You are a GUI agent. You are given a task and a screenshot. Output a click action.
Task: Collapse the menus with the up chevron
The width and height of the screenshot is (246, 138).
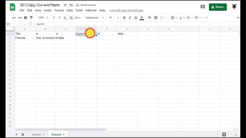(238, 18)
